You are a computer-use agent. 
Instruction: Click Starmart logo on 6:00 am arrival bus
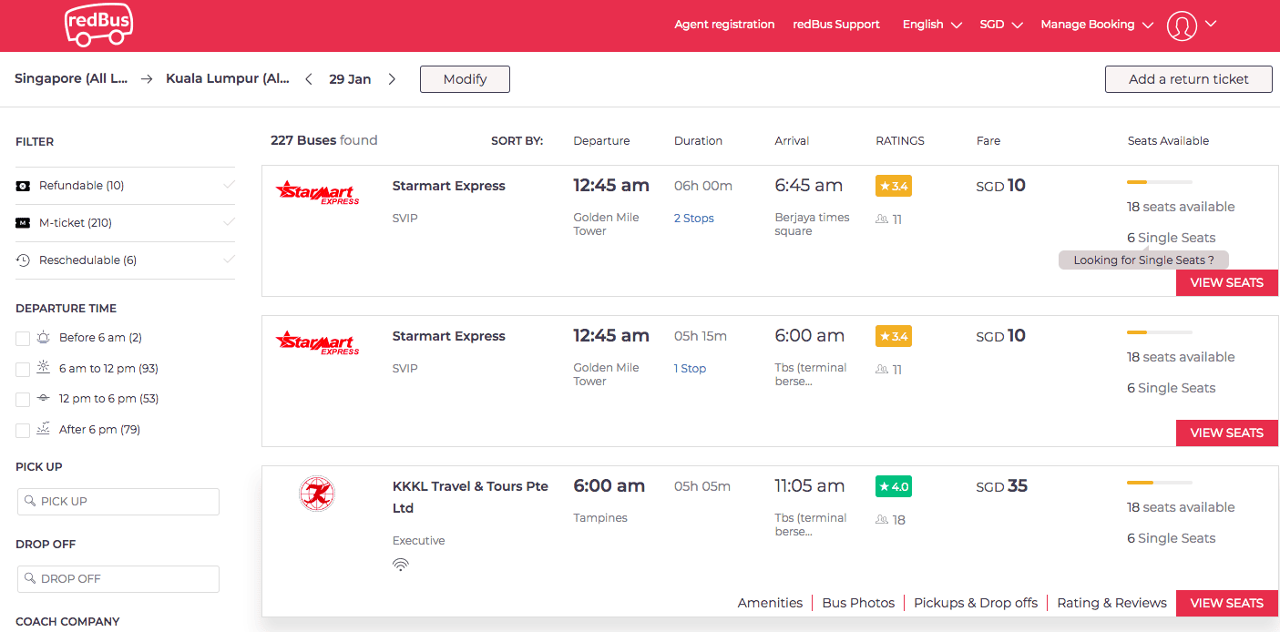pos(318,341)
